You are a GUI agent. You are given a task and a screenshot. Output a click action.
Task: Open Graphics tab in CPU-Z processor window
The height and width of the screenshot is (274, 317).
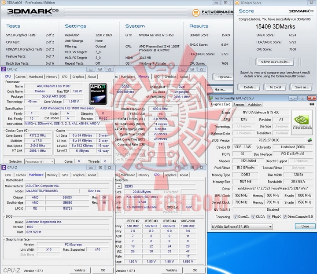click(78, 77)
